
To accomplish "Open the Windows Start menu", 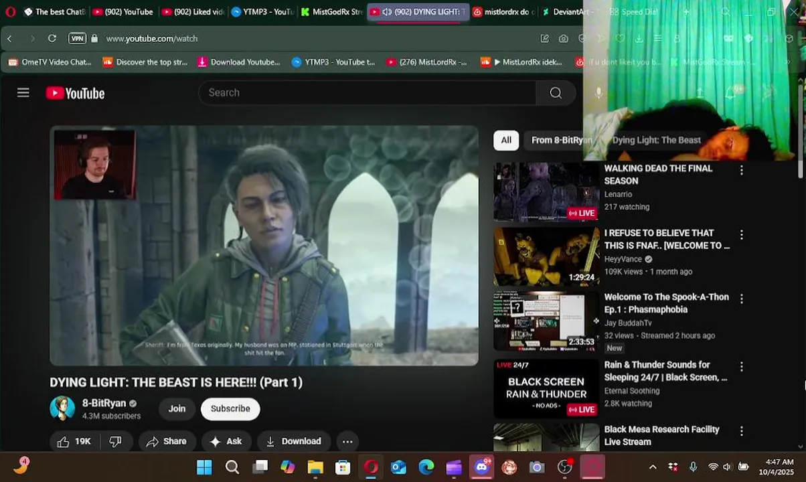I will pyautogui.click(x=204, y=467).
